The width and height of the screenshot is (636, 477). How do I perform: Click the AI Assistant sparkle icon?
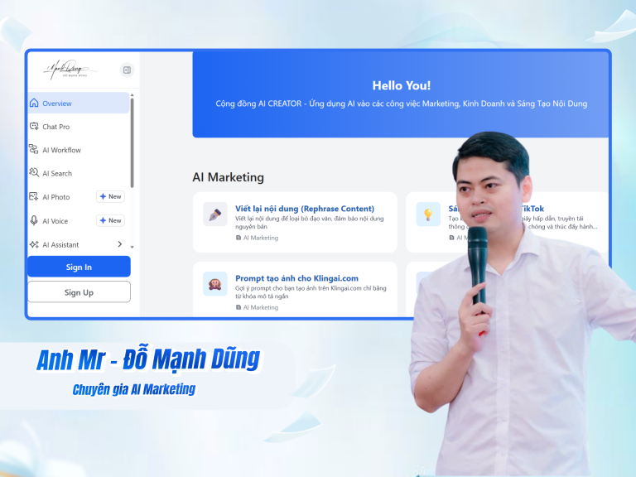coord(34,244)
